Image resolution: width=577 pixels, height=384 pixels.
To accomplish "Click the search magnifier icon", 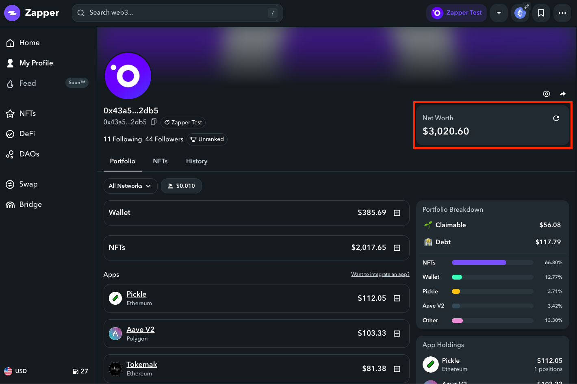I will pyautogui.click(x=81, y=13).
